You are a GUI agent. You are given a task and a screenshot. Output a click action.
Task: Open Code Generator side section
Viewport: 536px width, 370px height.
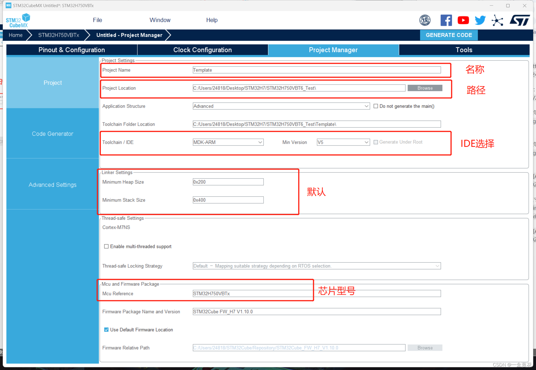[x=52, y=134]
